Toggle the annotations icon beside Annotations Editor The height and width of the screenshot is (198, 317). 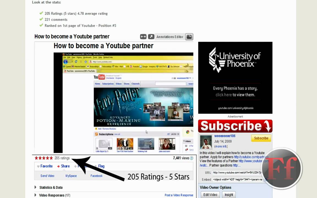(189, 37)
